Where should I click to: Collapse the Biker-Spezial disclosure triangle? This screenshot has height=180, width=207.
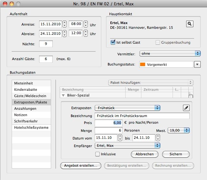pos(63,95)
